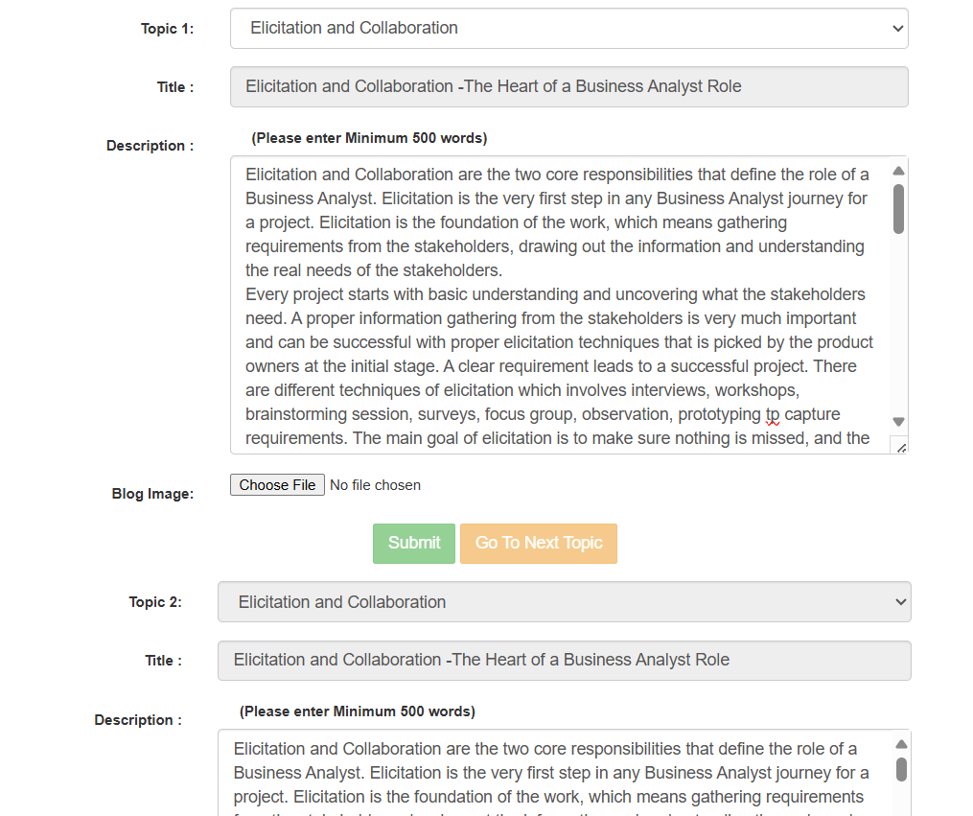
Task: Expand the Topic 2 dropdown
Action: (x=564, y=602)
